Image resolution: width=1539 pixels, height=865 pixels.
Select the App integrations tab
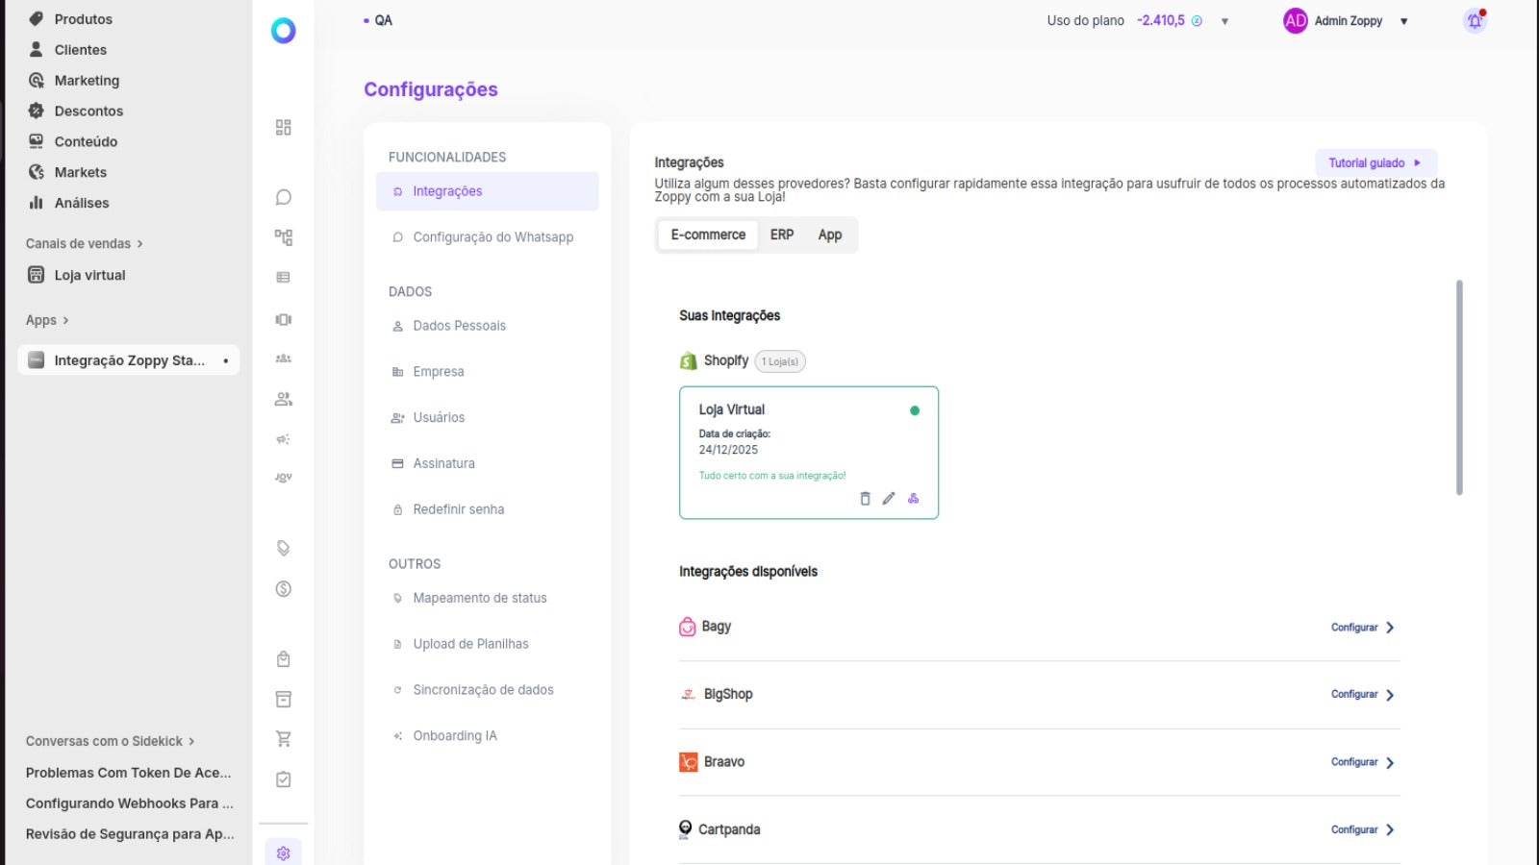click(830, 235)
